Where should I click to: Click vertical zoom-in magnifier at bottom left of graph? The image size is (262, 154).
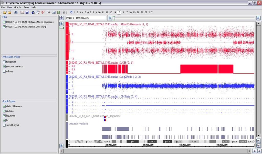[x=62, y=146]
